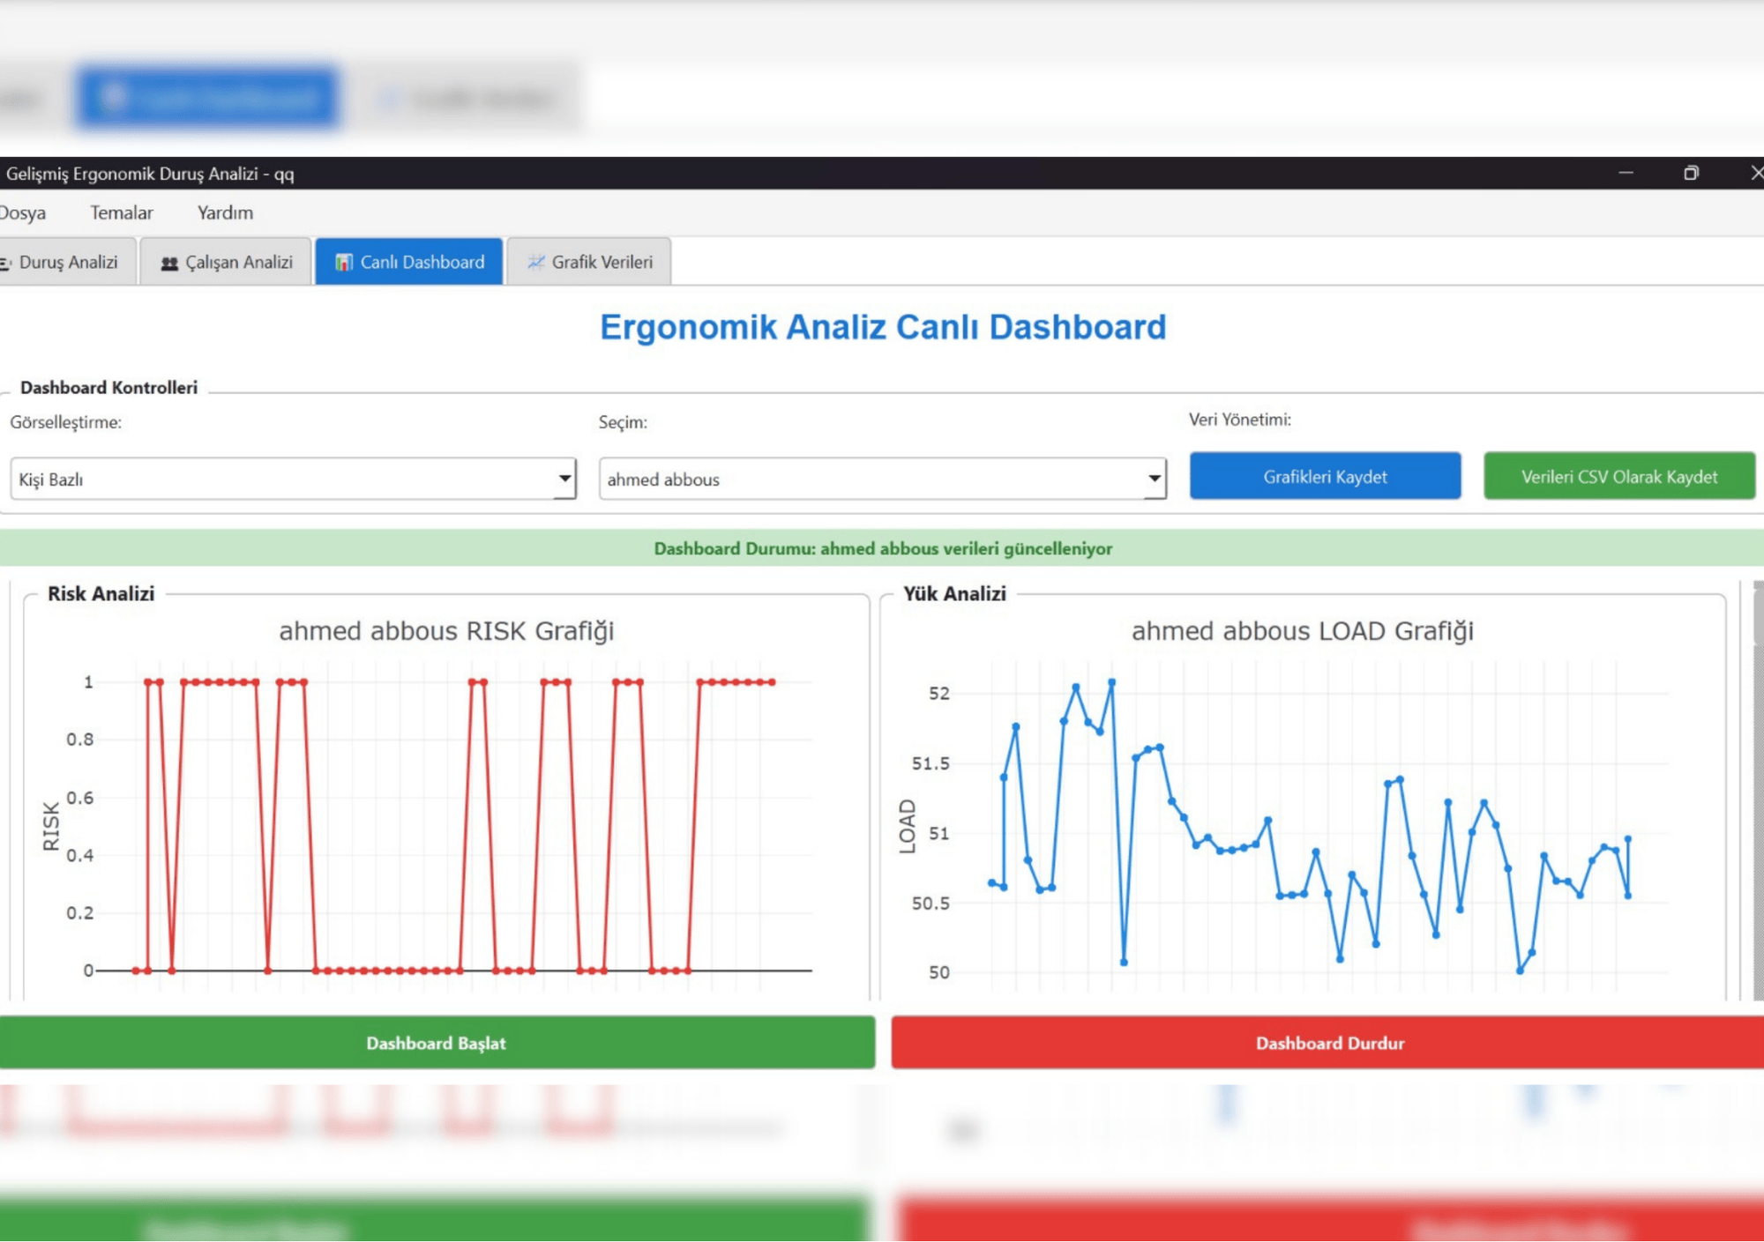
Task: Click the Görselleştirme label
Action: coord(65,422)
